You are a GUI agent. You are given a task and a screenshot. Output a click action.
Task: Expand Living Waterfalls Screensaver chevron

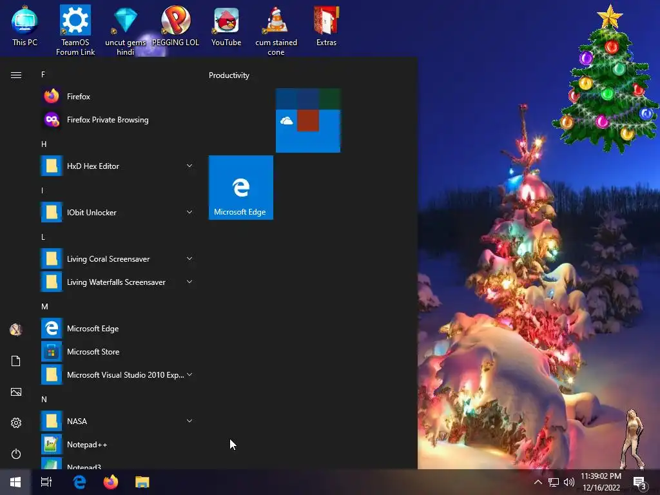(189, 282)
